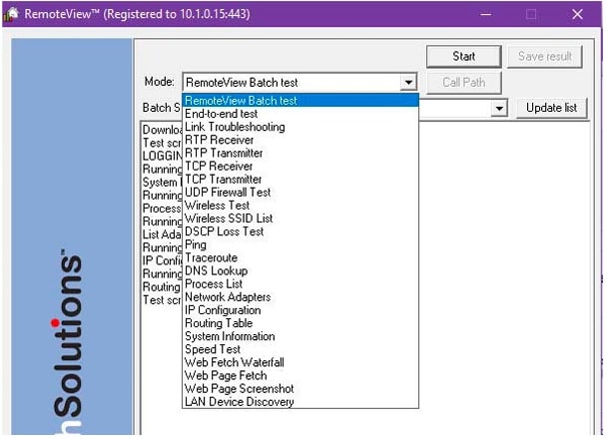Choose TCP Receiver option
Image resolution: width=607 pixels, height=439 pixels.
(x=301, y=167)
